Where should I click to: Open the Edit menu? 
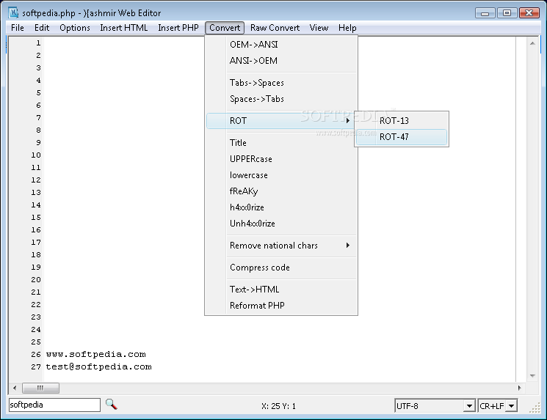42,28
